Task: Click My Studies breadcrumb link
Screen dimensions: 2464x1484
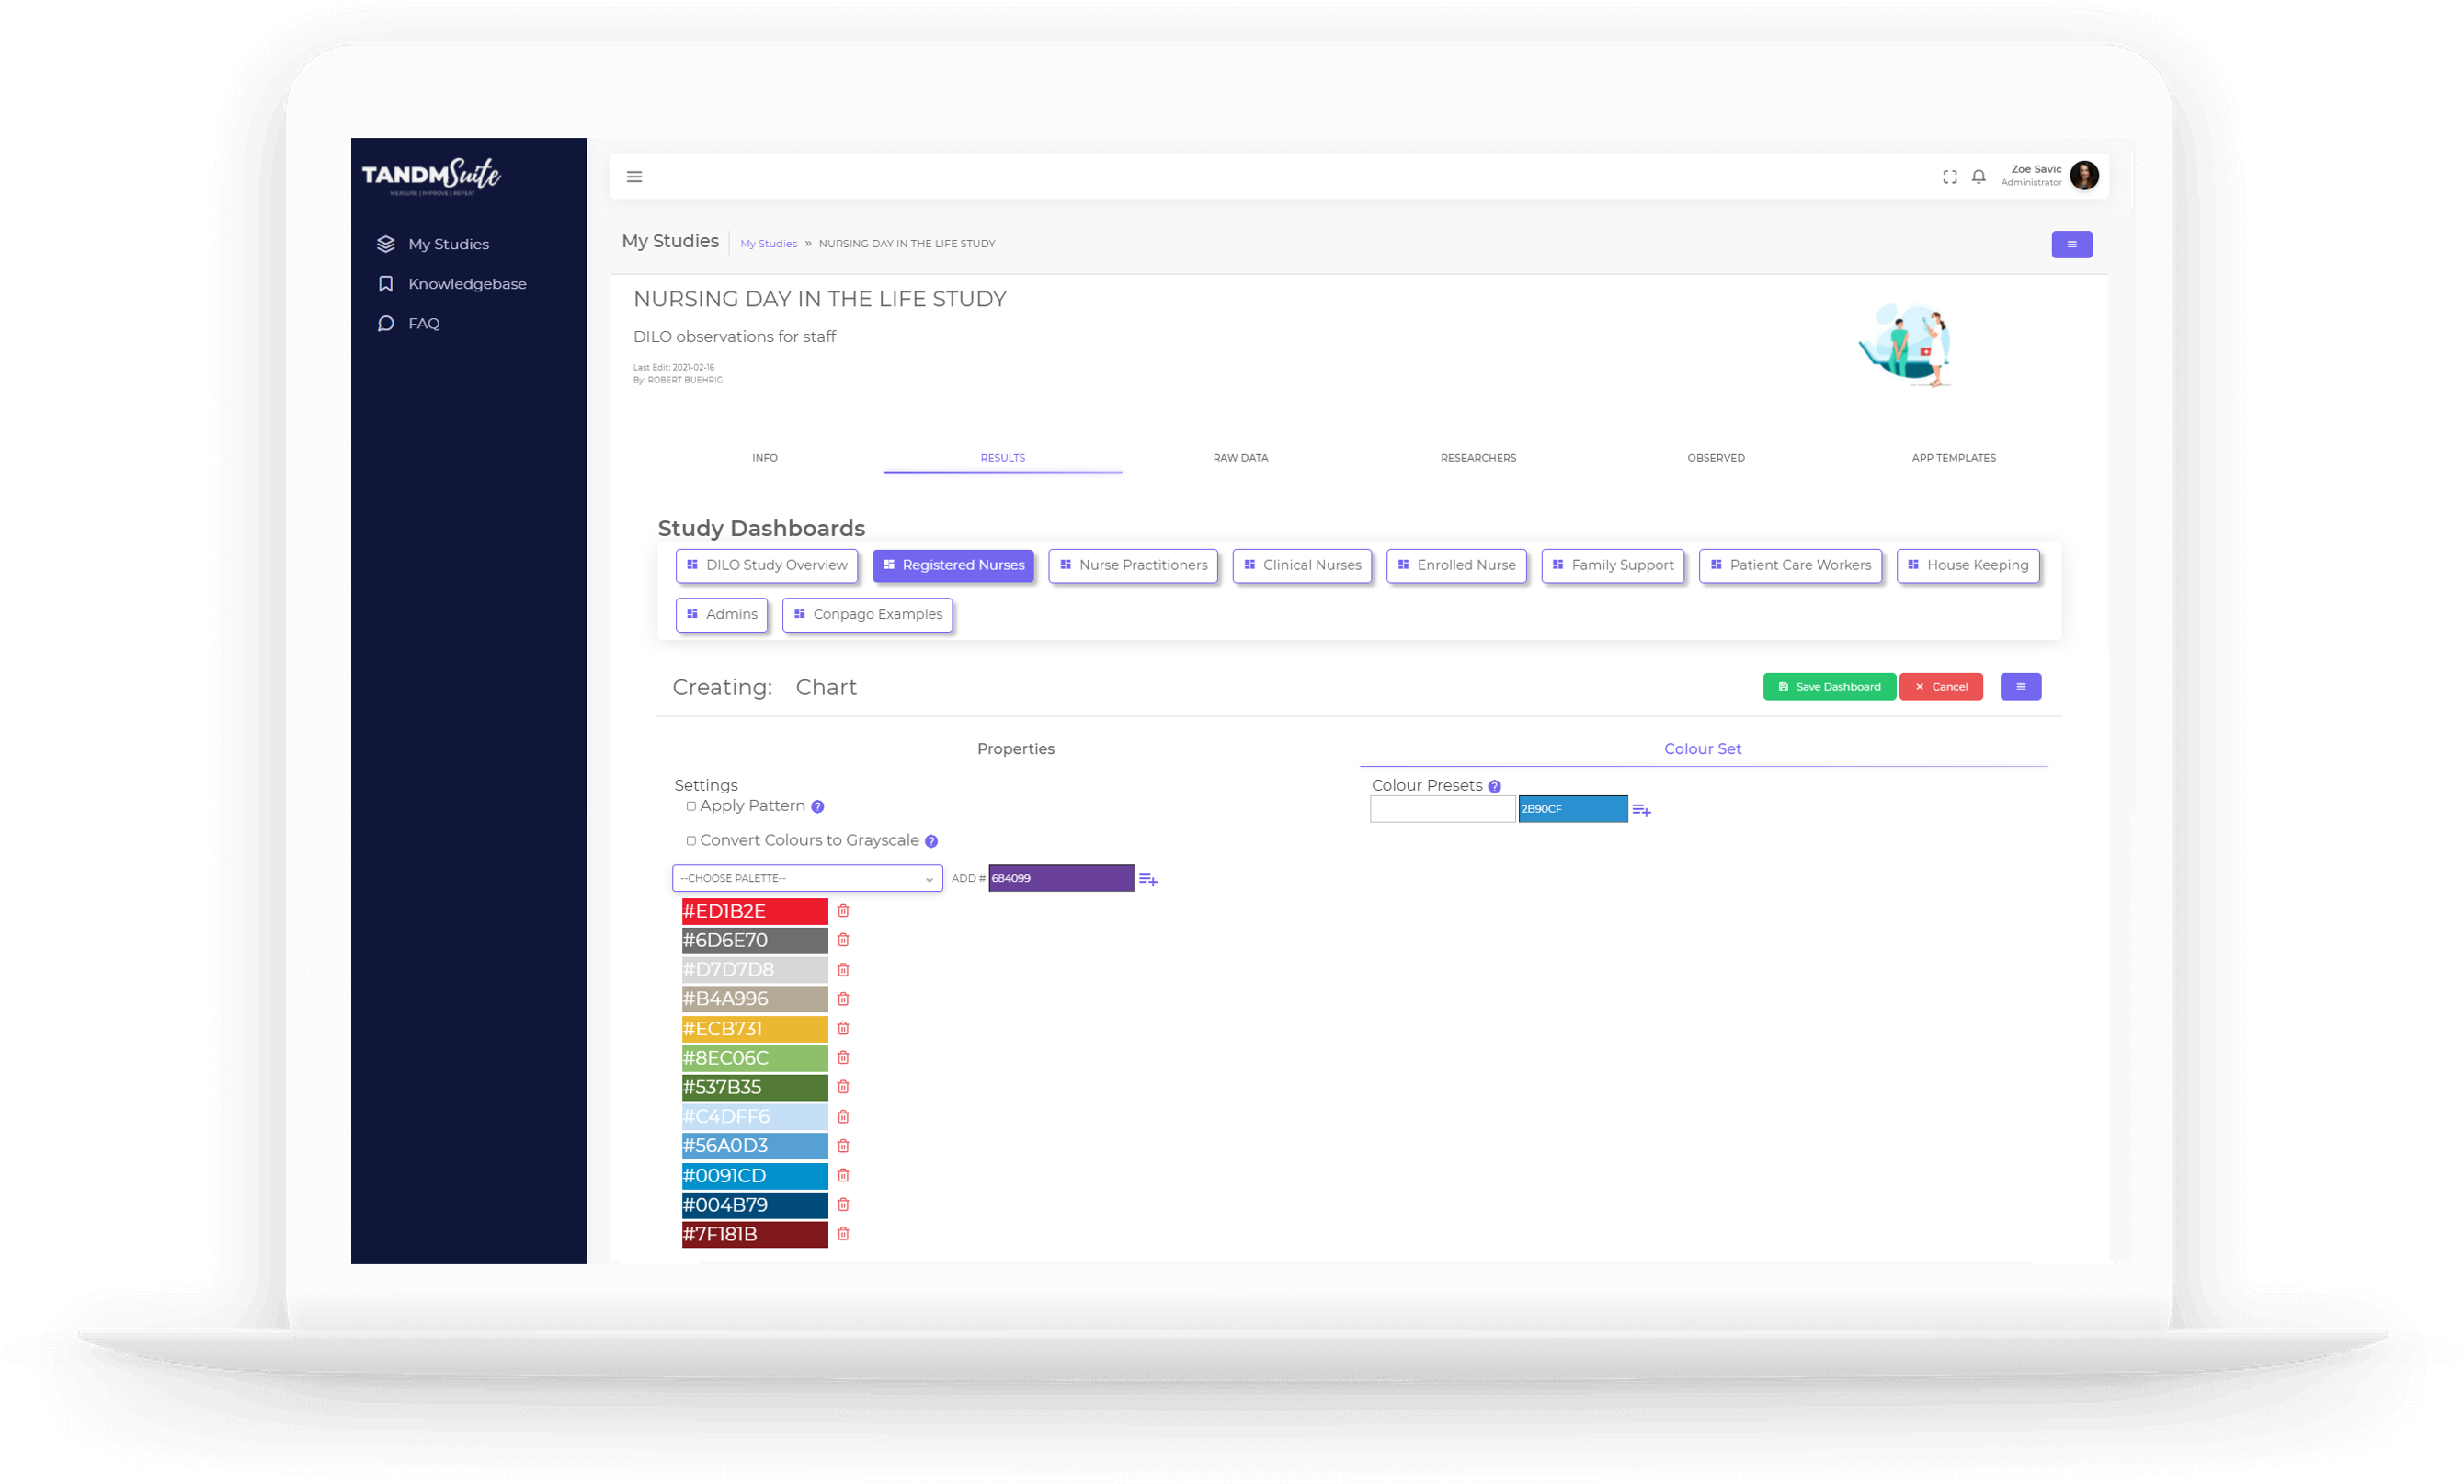Action: pos(768,244)
